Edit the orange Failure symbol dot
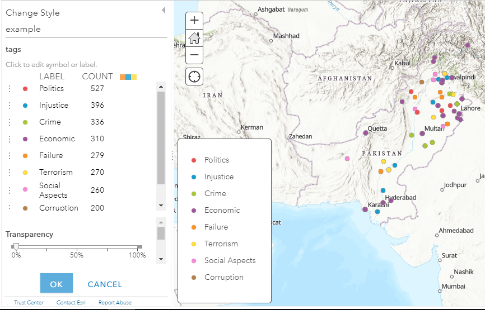 (x=25, y=156)
